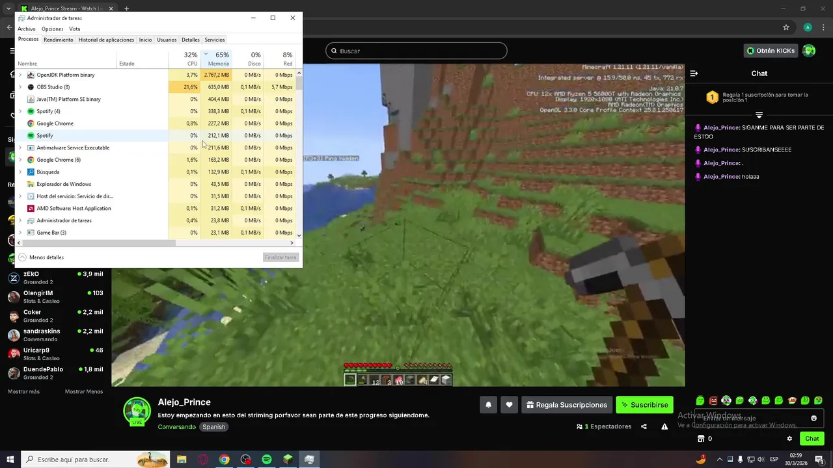
Task: Sort processes by Nombre column header
Action: [x=66, y=58]
